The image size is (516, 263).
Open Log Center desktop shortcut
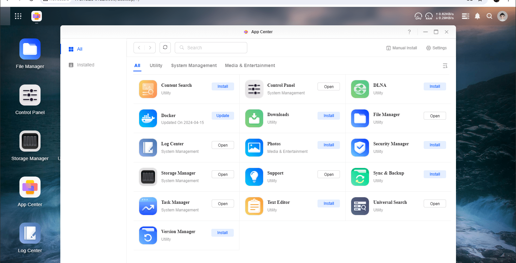[x=30, y=233]
